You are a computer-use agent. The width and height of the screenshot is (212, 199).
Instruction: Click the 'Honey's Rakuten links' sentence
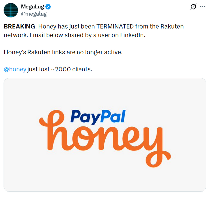pos(63,52)
